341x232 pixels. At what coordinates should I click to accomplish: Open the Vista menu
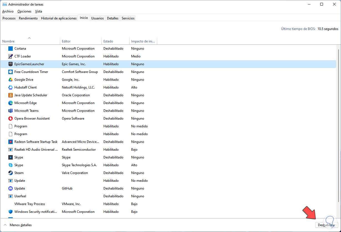pyautogui.click(x=39, y=11)
